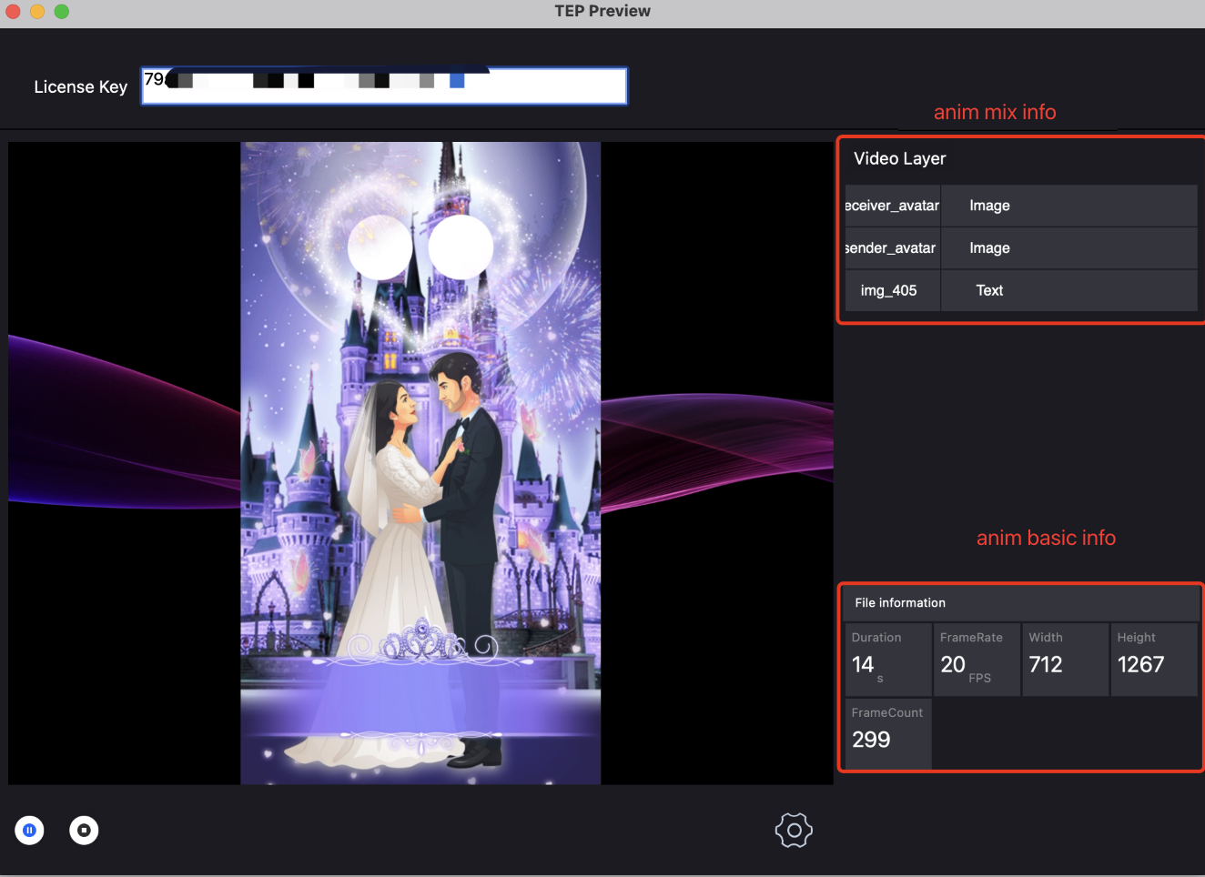Open settings via the gear icon
This screenshot has height=877, width=1205.
794,830
